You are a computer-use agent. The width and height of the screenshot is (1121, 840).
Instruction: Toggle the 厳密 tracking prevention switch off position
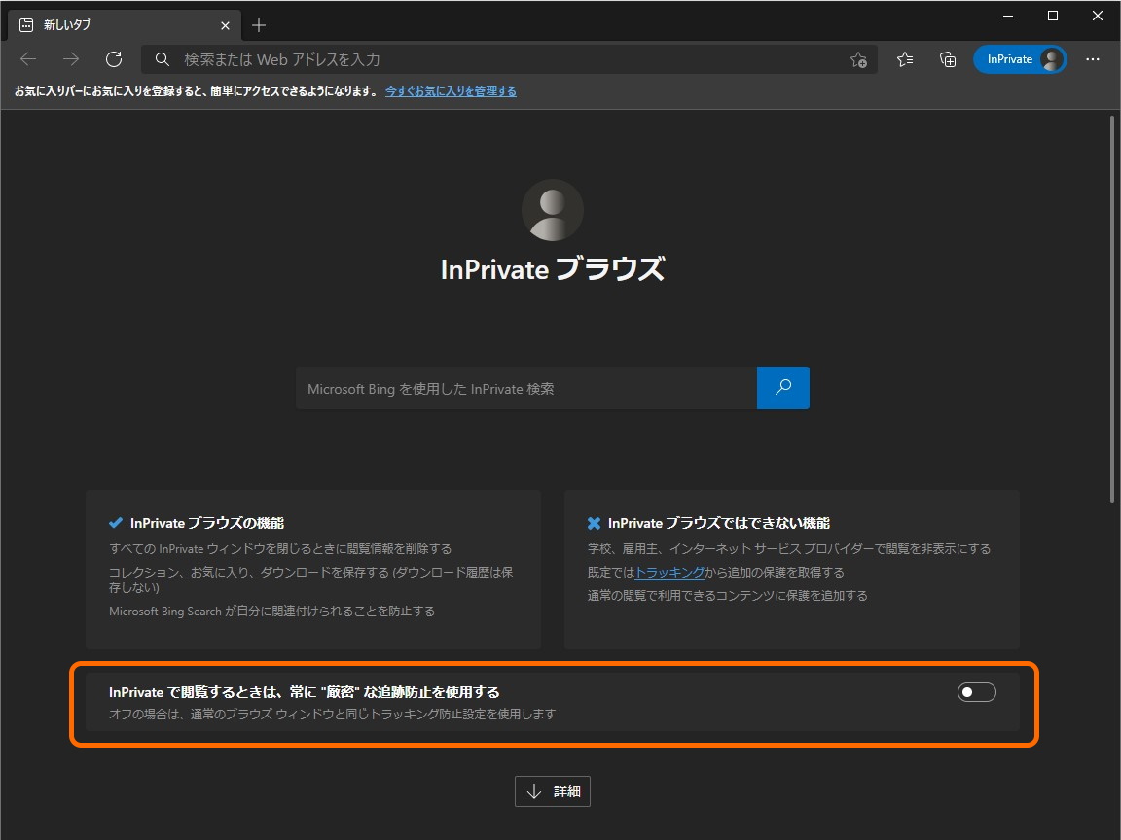[976, 691]
